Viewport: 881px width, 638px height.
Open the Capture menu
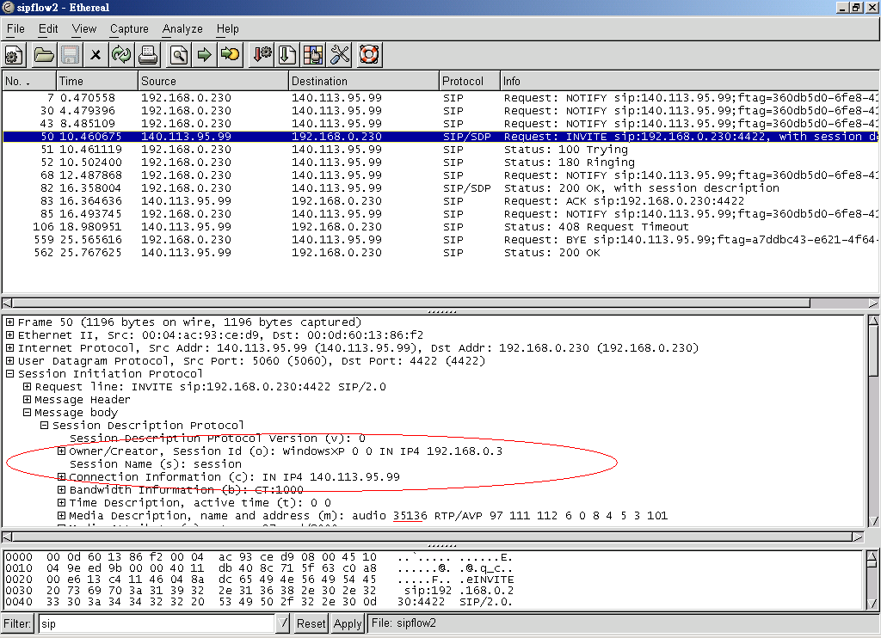click(129, 28)
